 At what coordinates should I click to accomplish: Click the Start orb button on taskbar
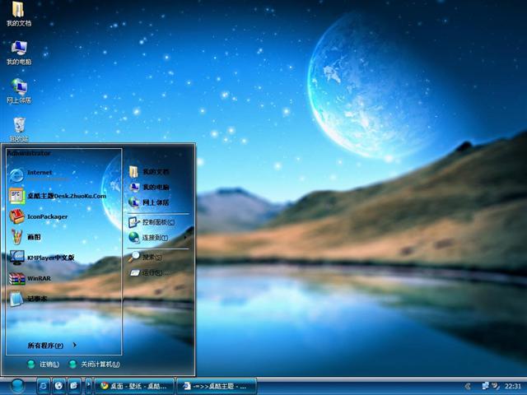[17, 386]
